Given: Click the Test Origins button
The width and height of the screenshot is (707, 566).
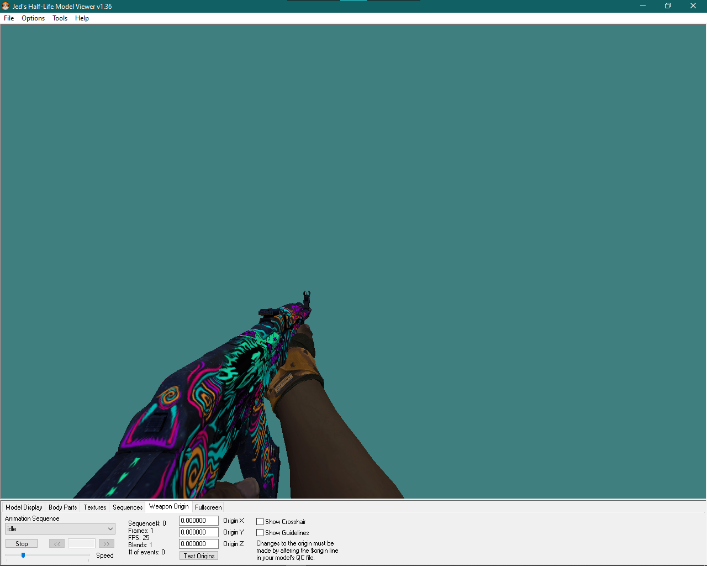Looking at the screenshot, I should [199, 556].
